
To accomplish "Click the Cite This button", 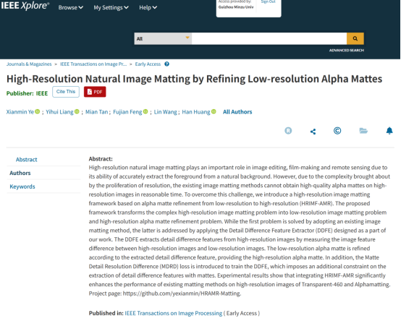I will (x=66, y=92).
